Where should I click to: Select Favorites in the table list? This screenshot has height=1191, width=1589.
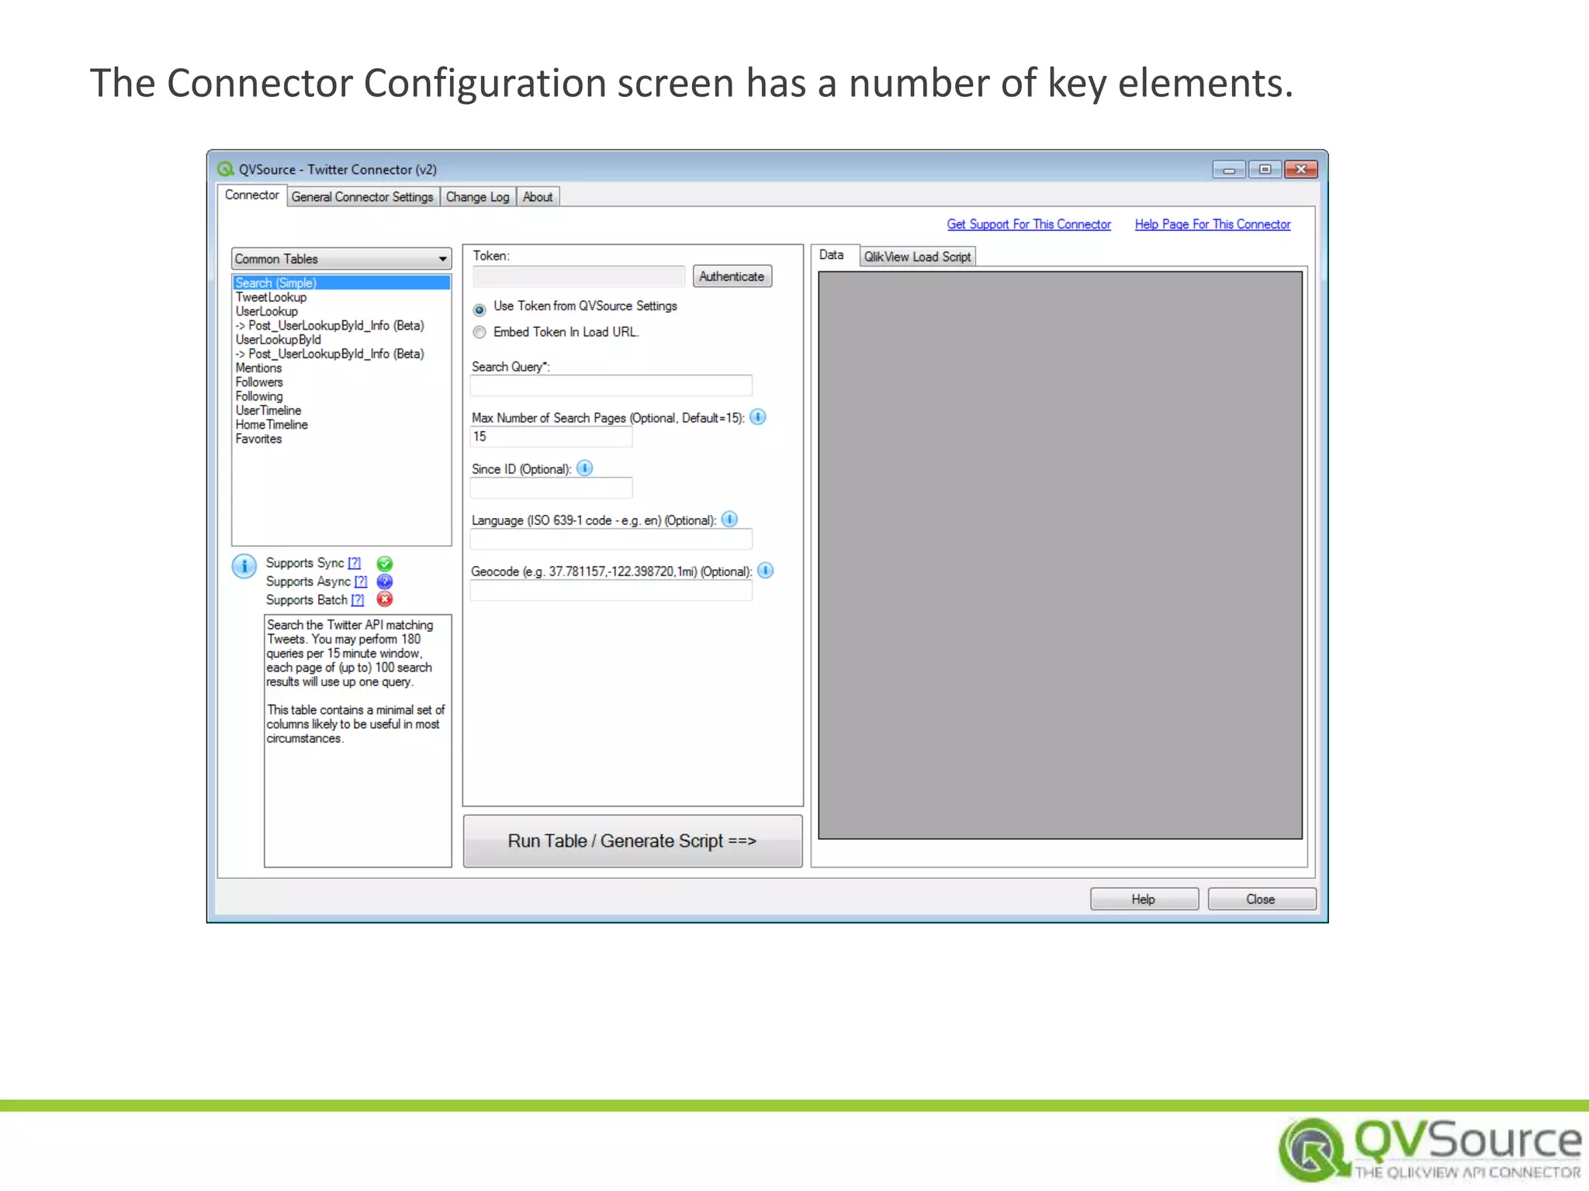(x=341, y=439)
